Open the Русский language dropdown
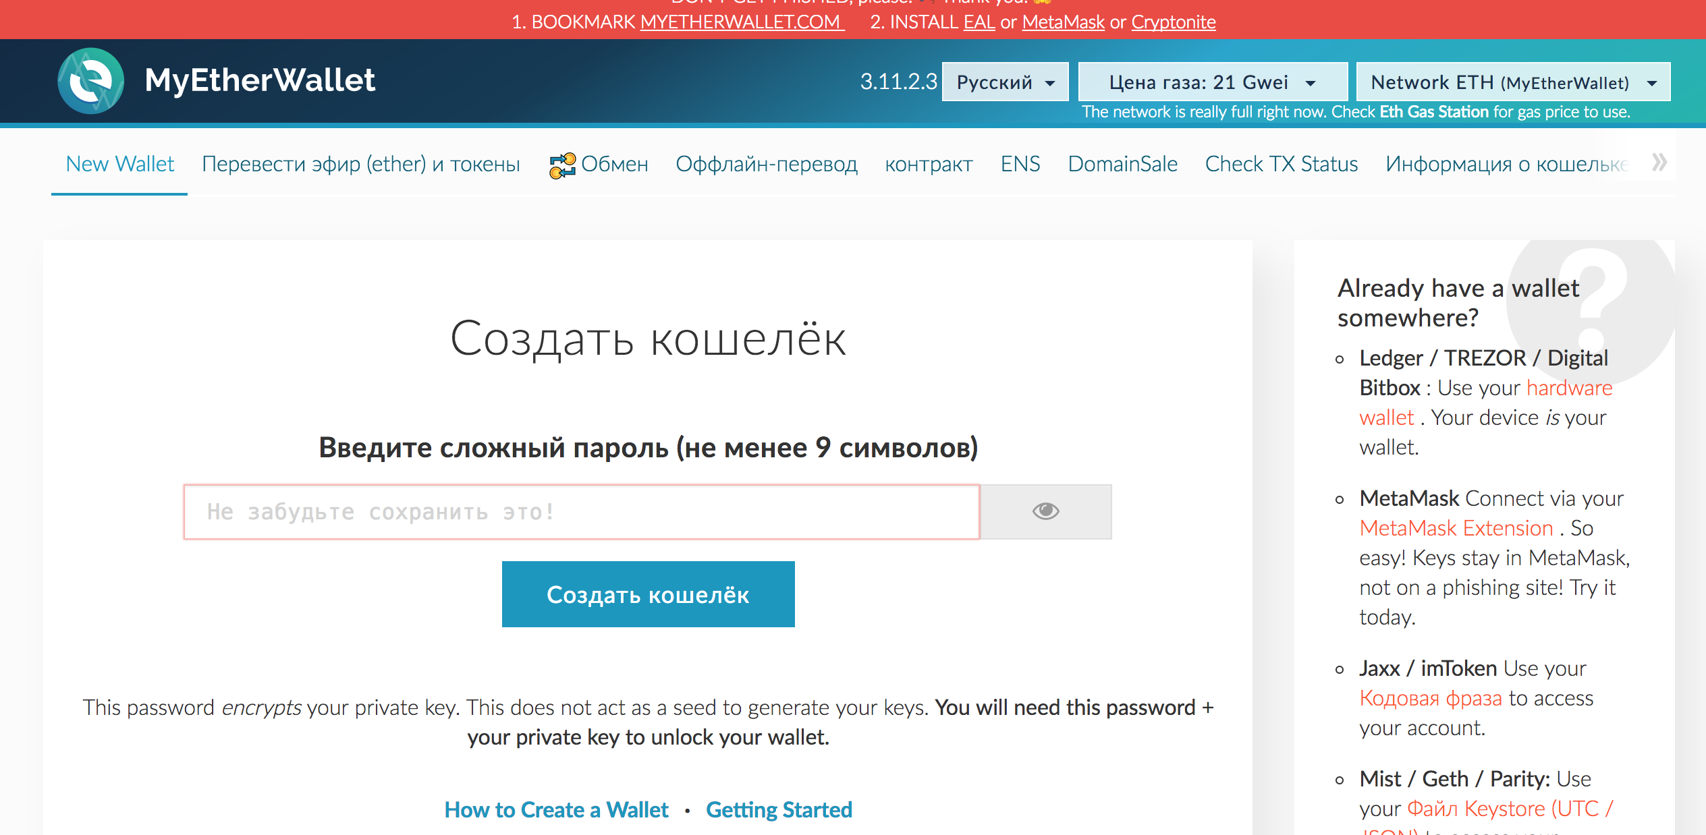 pyautogui.click(x=1005, y=82)
